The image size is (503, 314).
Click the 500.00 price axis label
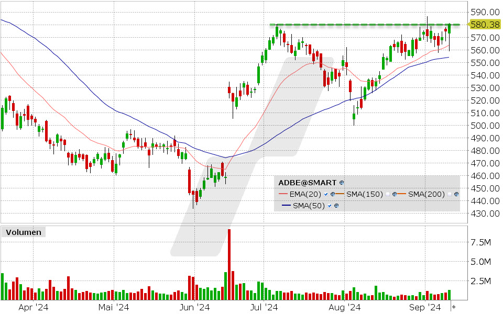(485, 126)
